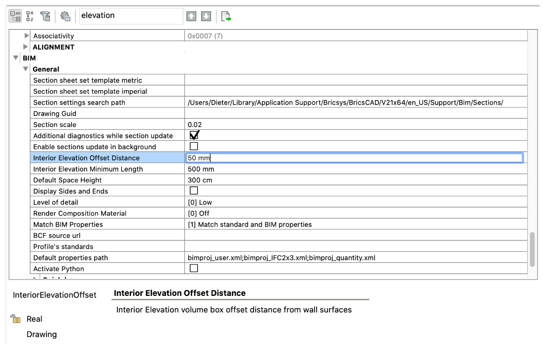The width and height of the screenshot is (543, 344).
Task: Click the export settings icon
Action: [x=226, y=16]
